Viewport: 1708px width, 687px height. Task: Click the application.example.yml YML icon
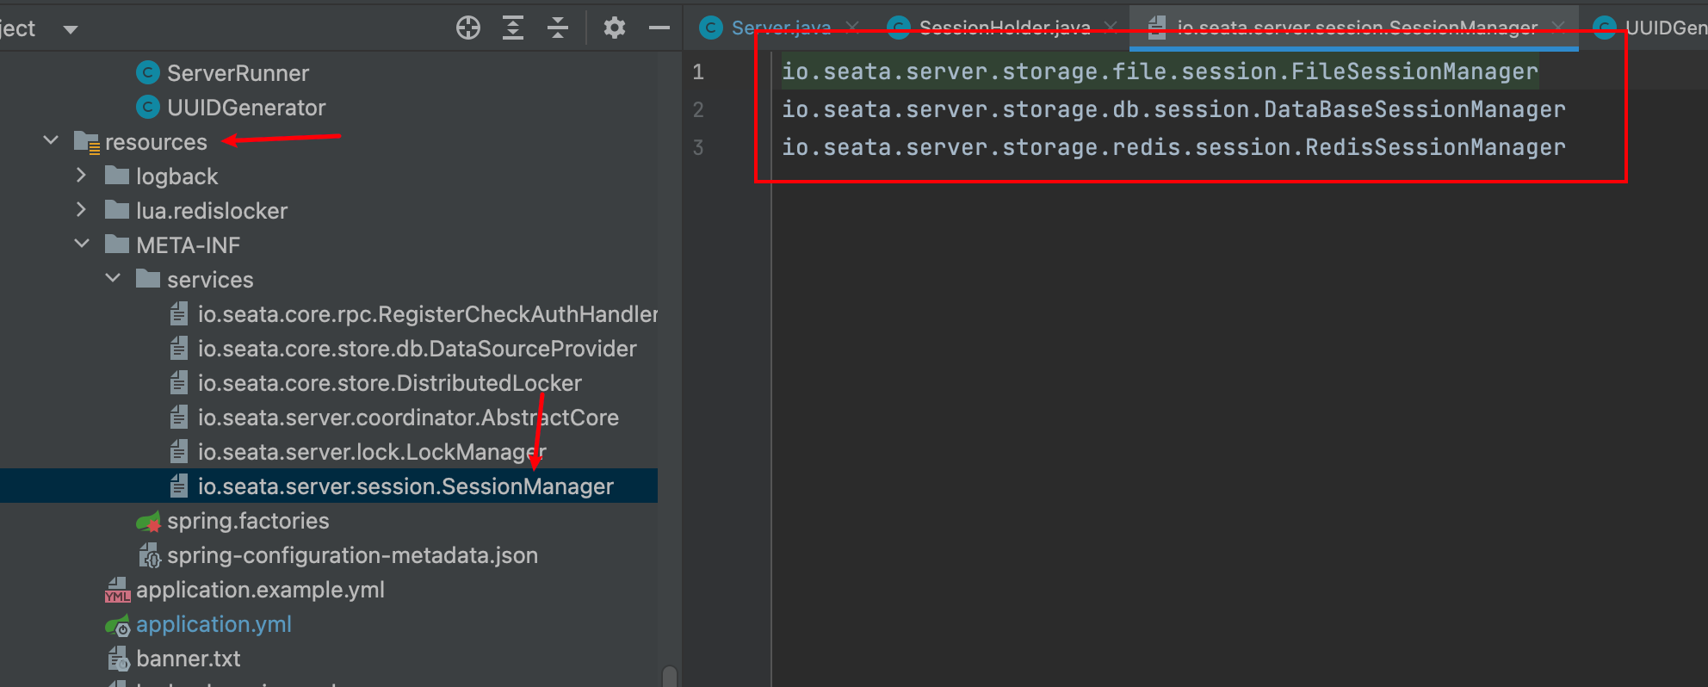coord(118,590)
